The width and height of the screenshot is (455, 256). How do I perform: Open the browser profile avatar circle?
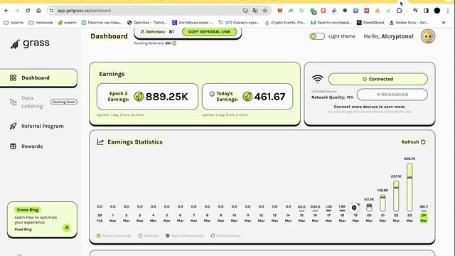coord(437,11)
